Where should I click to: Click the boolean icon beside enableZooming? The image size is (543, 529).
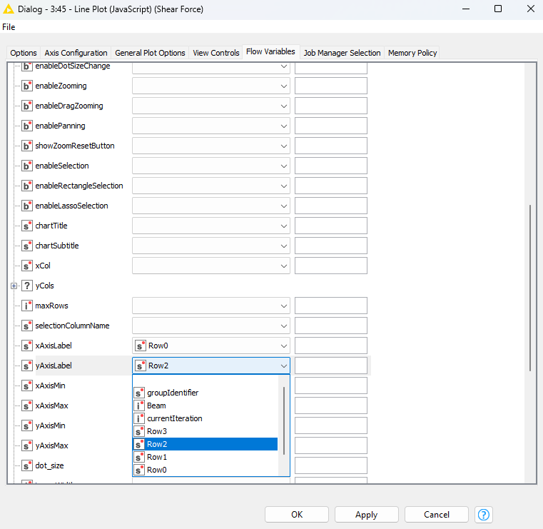[27, 86]
